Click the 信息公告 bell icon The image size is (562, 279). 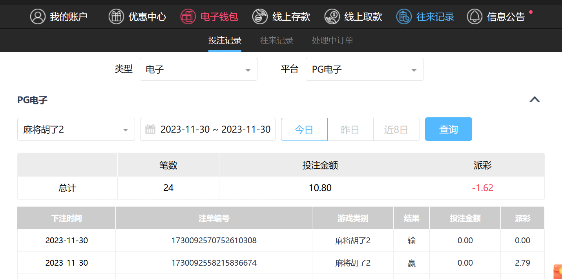[x=474, y=16]
